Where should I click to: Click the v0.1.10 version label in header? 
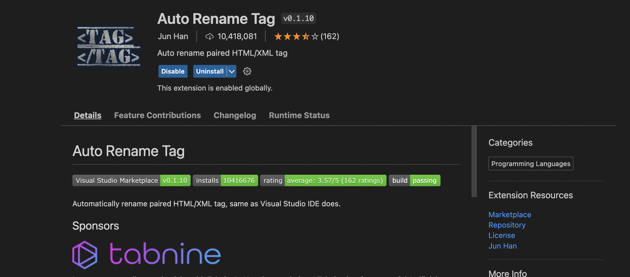298,18
